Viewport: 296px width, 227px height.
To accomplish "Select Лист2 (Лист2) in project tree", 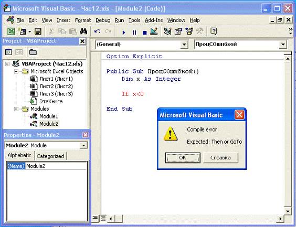I will point(56,87).
